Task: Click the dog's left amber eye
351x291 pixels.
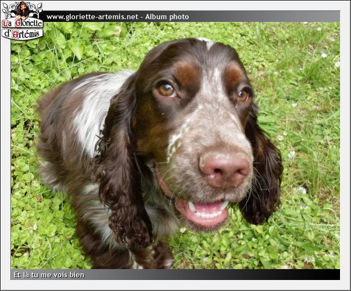Action: (166, 89)
